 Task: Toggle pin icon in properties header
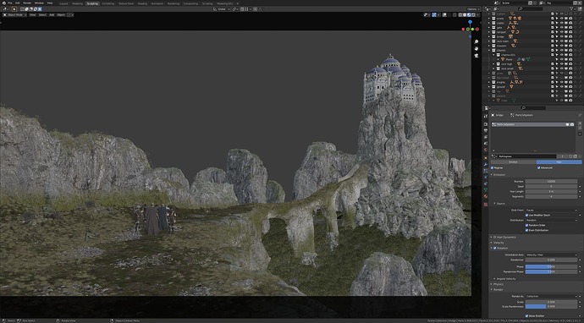(x=580, y=115)
